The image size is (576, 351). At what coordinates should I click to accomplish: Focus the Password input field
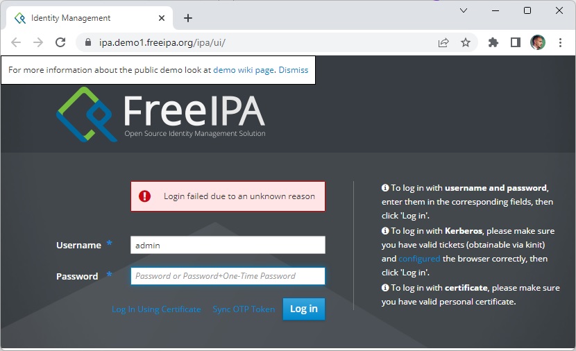click(228, 275)
